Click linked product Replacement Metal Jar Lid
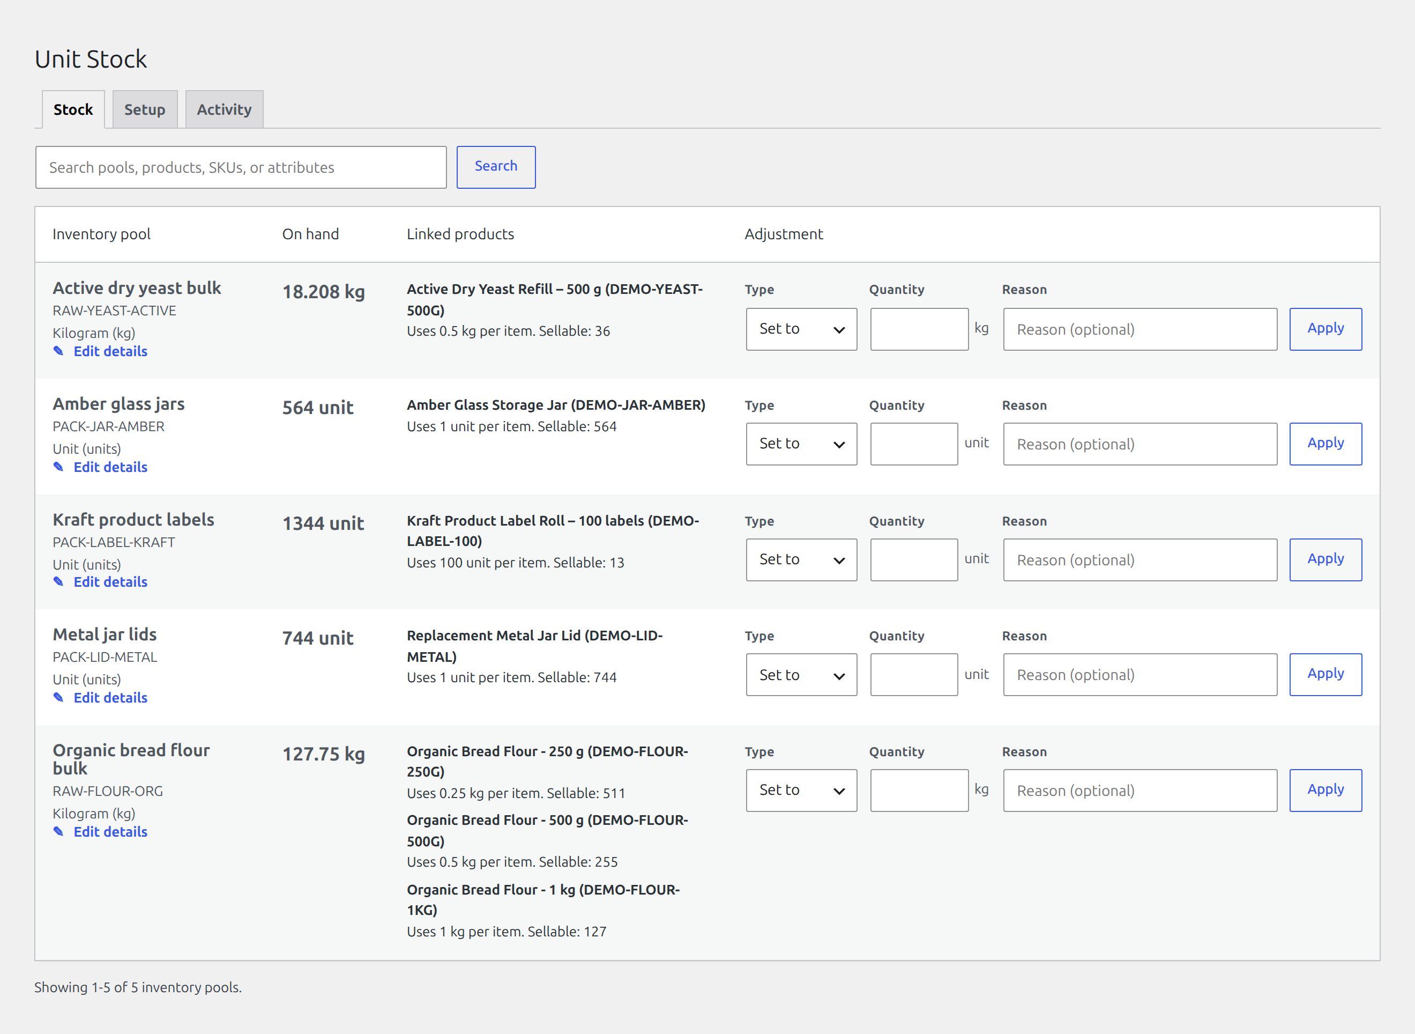 click(x=535, y=646)
